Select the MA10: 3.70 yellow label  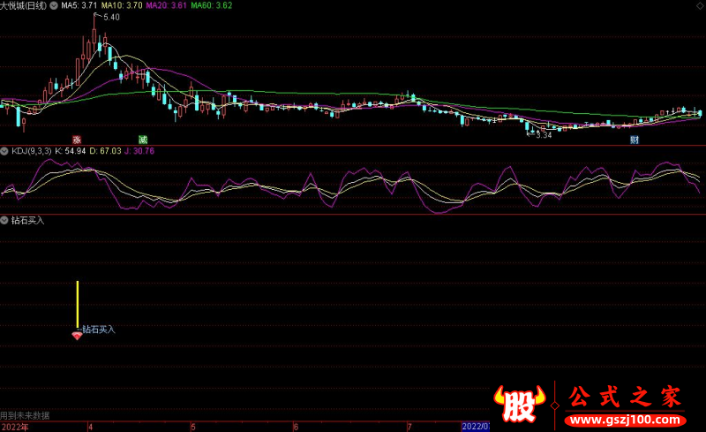click(x=122, y=5)
